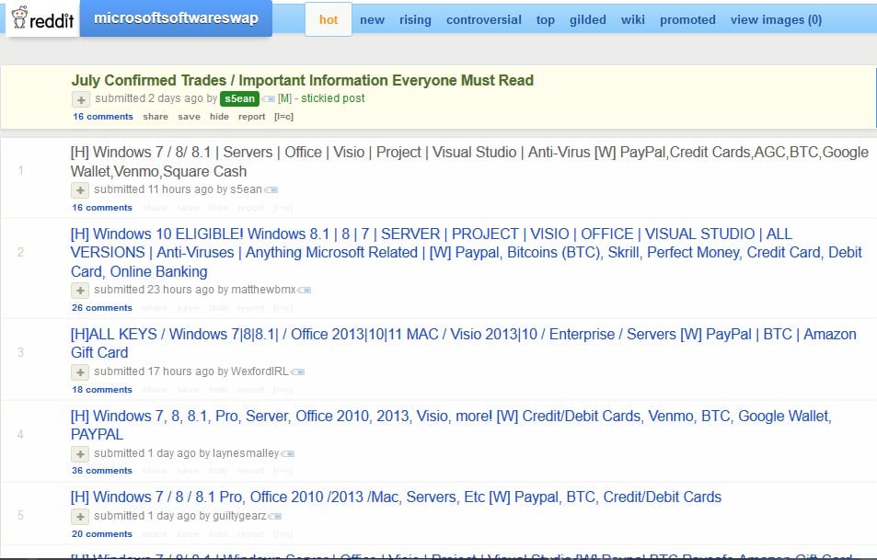Click flair icon next to s5ean on post 1

(x=271, y=190)
